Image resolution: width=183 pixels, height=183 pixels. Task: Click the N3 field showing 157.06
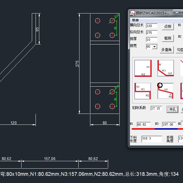coord(169,124)
